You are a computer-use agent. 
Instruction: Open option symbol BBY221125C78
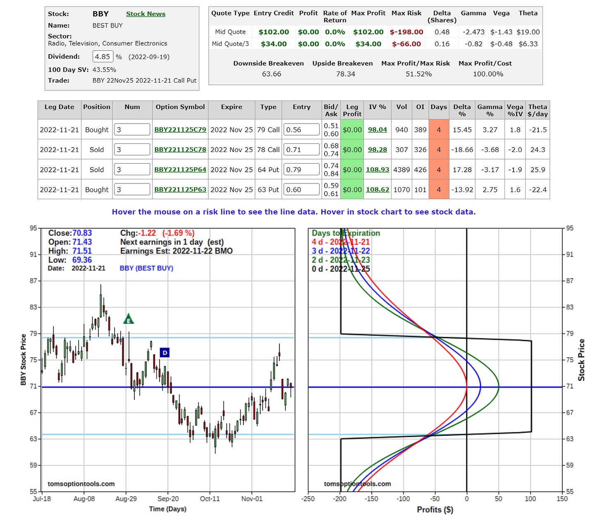[180, 150]
